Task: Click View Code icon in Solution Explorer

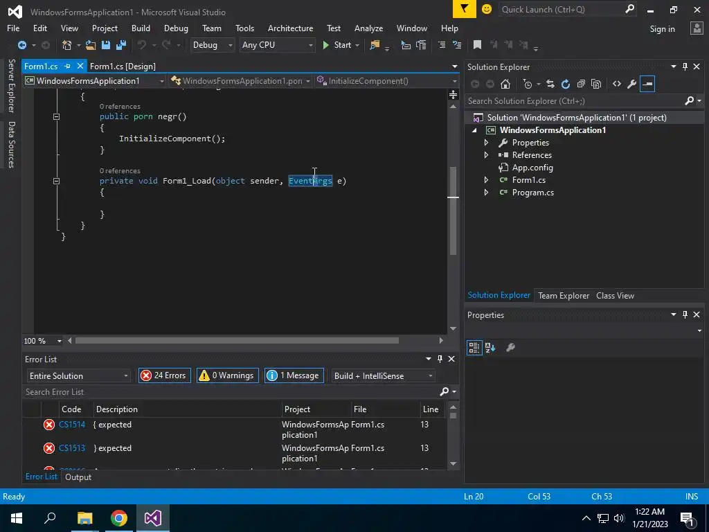Action: 617,84
